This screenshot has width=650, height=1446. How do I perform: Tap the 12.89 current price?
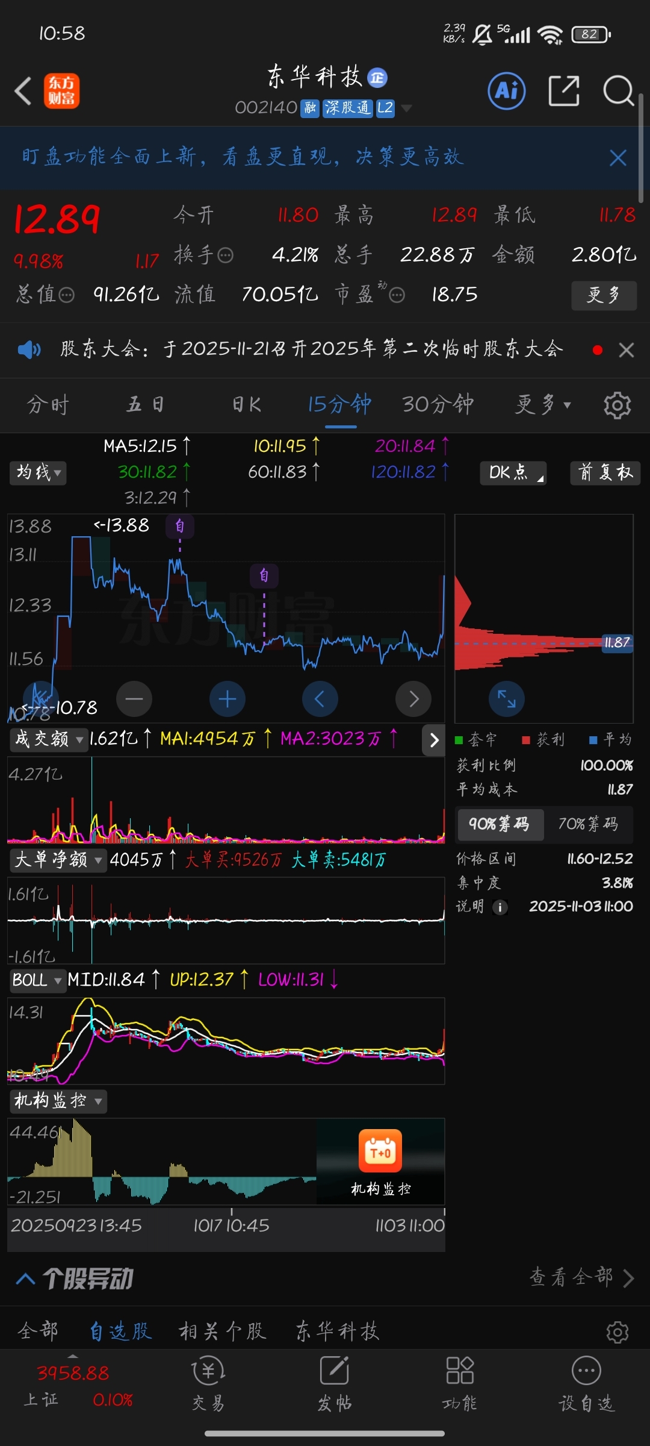pyautogui.click(x=57, y=219)
